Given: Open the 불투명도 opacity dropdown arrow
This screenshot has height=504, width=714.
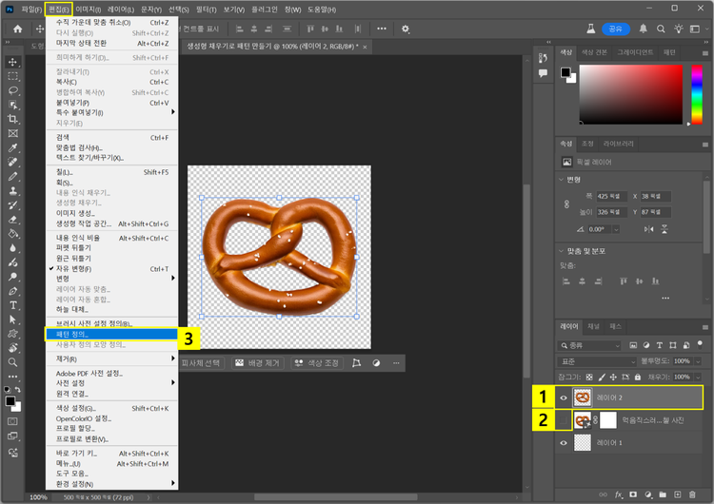Looking at the screenshot, I should (698, 361).
